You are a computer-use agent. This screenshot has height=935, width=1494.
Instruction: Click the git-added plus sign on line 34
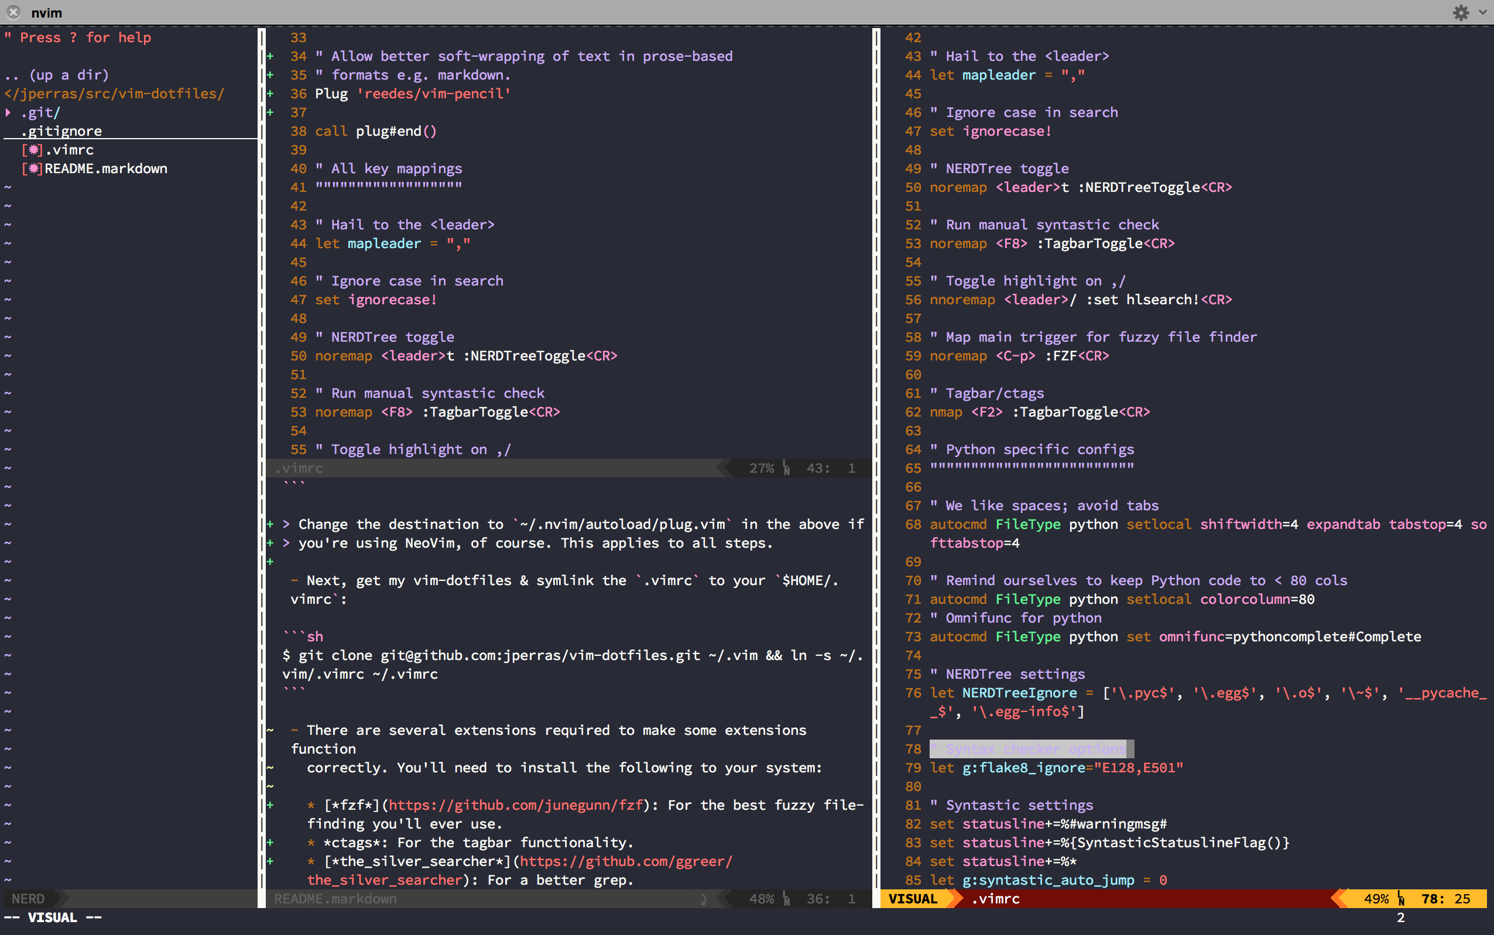270,56
